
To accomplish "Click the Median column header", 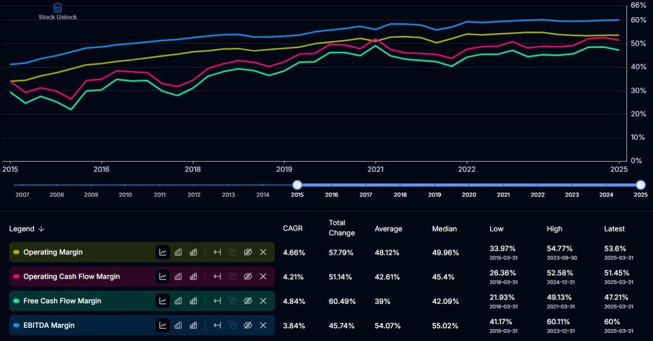I will pyautogui.click(x=444, y=229).
